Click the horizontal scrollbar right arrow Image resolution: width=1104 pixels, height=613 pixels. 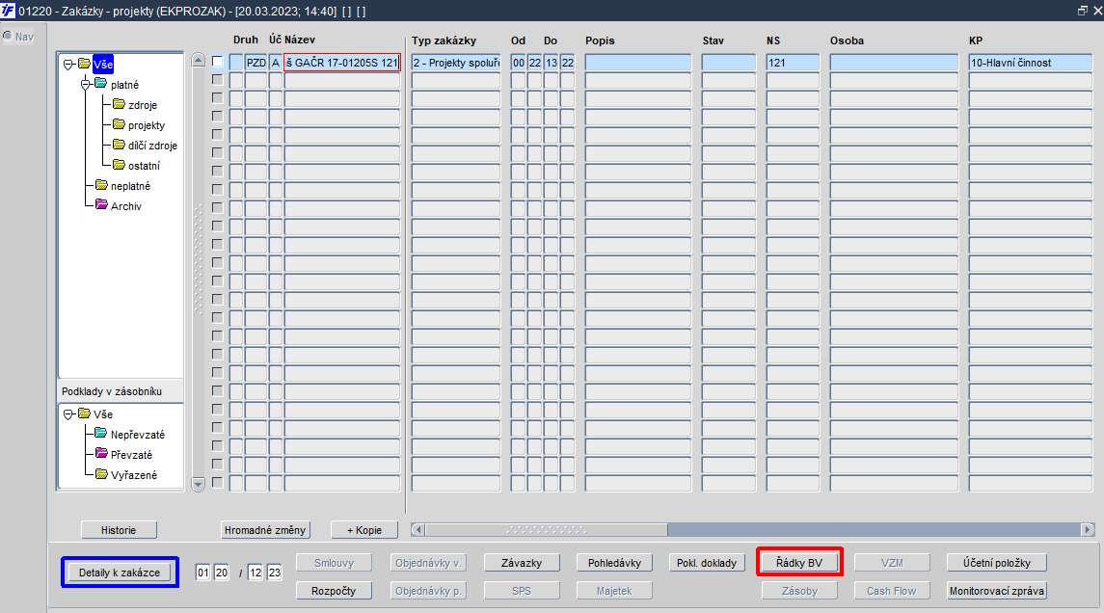coord(1088,529)
